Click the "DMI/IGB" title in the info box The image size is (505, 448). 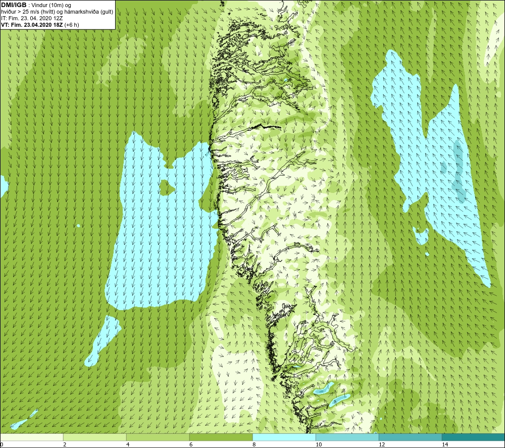(14, 5)
